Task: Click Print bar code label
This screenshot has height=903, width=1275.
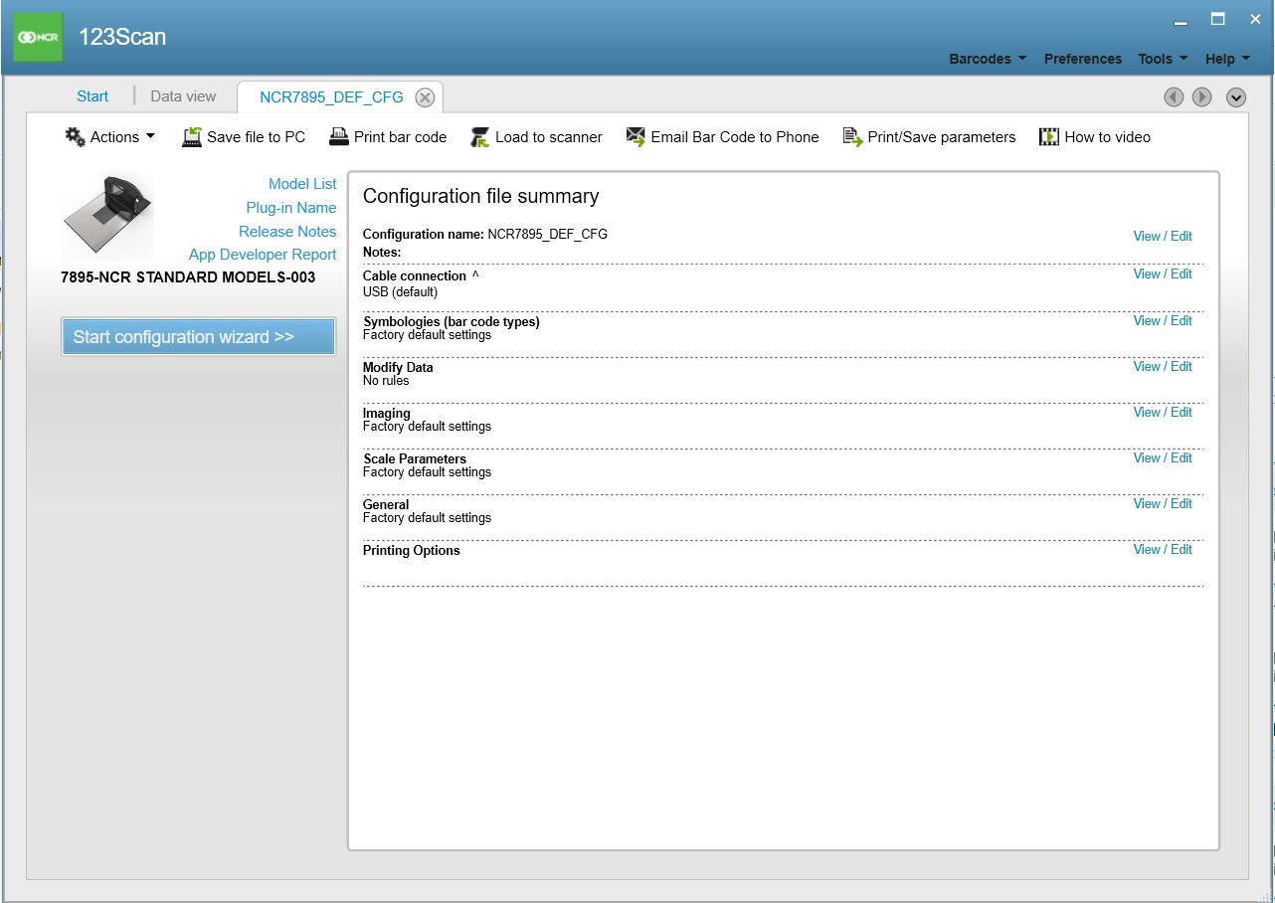Action: 401,137
